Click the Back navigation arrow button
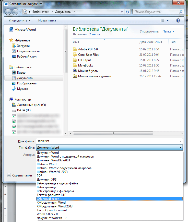Image resolution: width=188 pixels, height=222 pixels. [8, 12]
